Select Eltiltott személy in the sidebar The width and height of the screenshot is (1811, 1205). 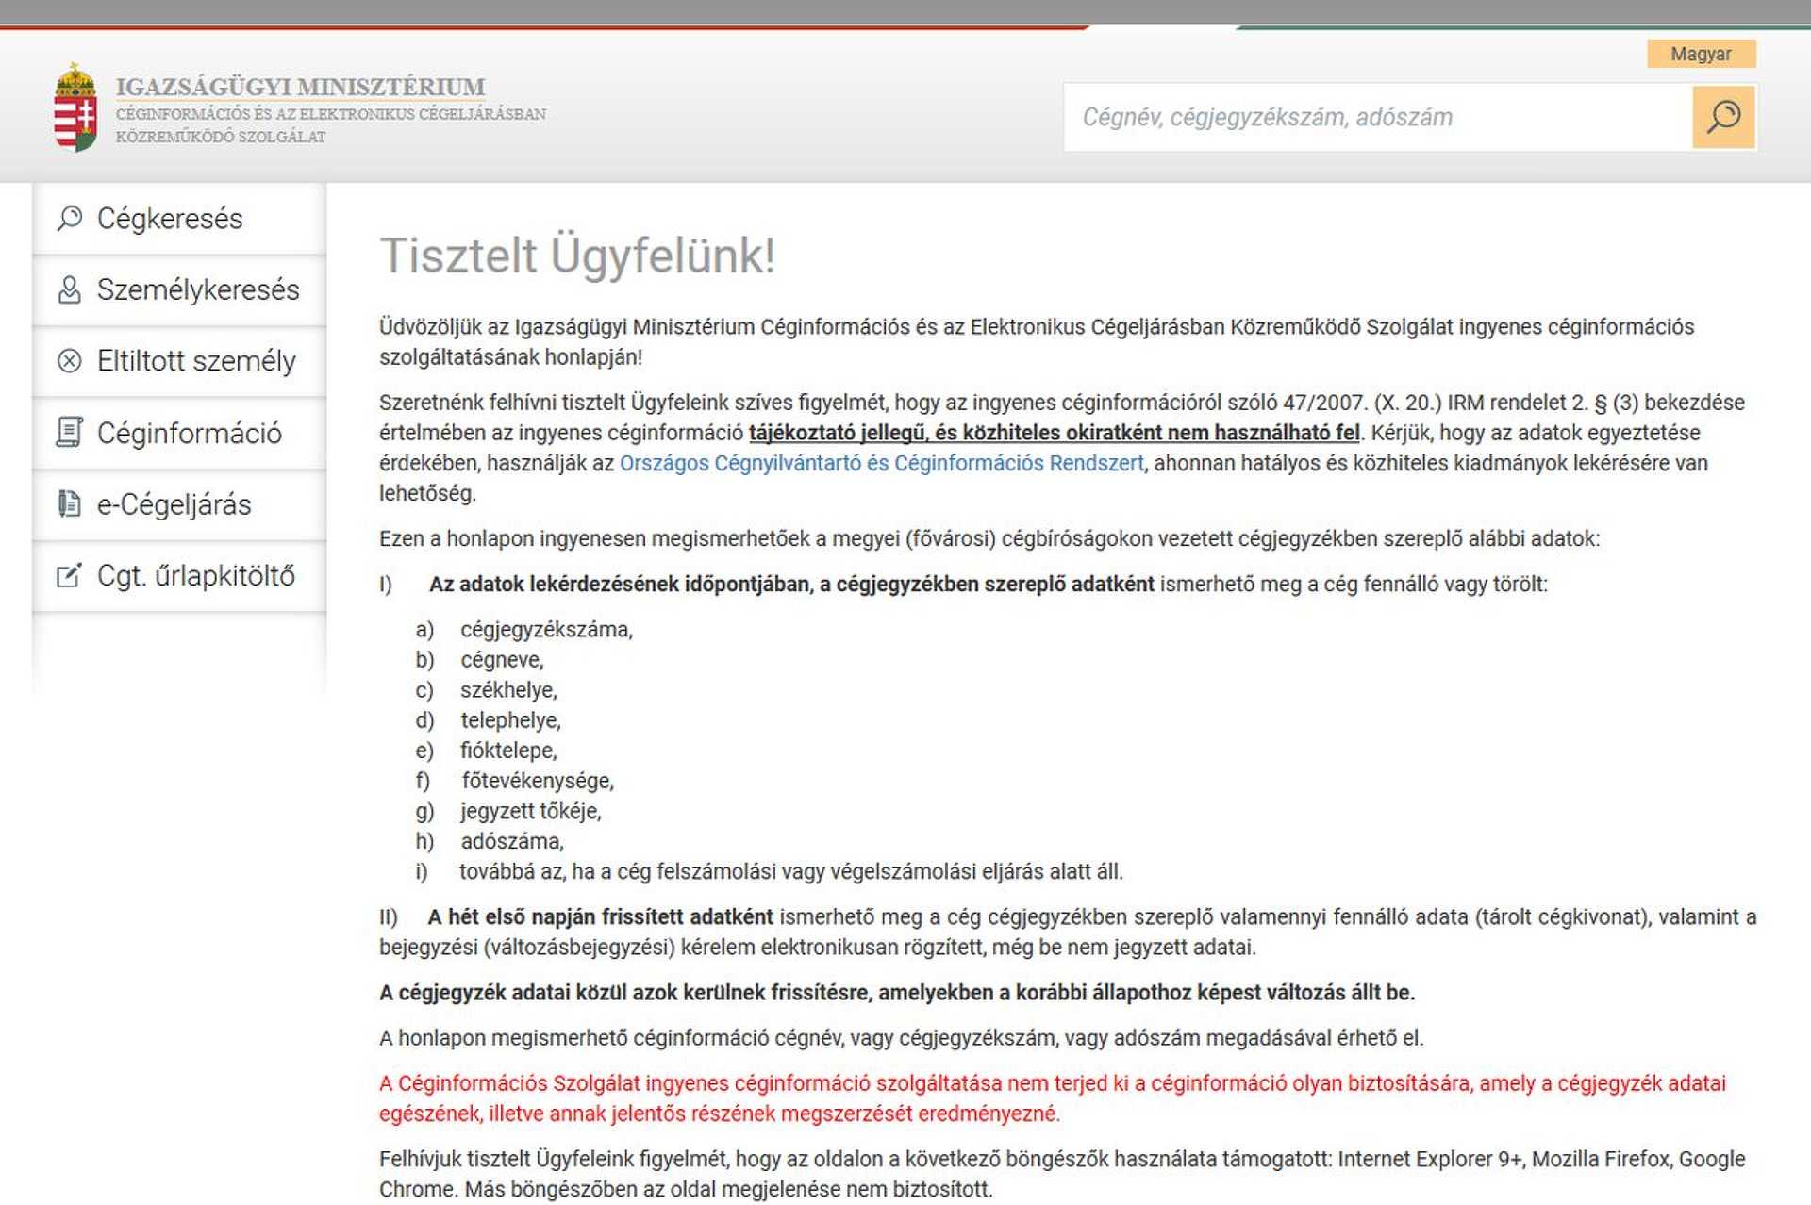coord(179,362)
